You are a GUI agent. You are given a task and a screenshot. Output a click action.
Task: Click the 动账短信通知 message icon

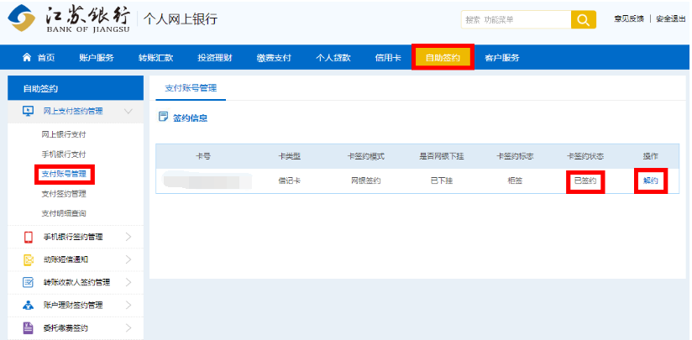coord(28,259)
